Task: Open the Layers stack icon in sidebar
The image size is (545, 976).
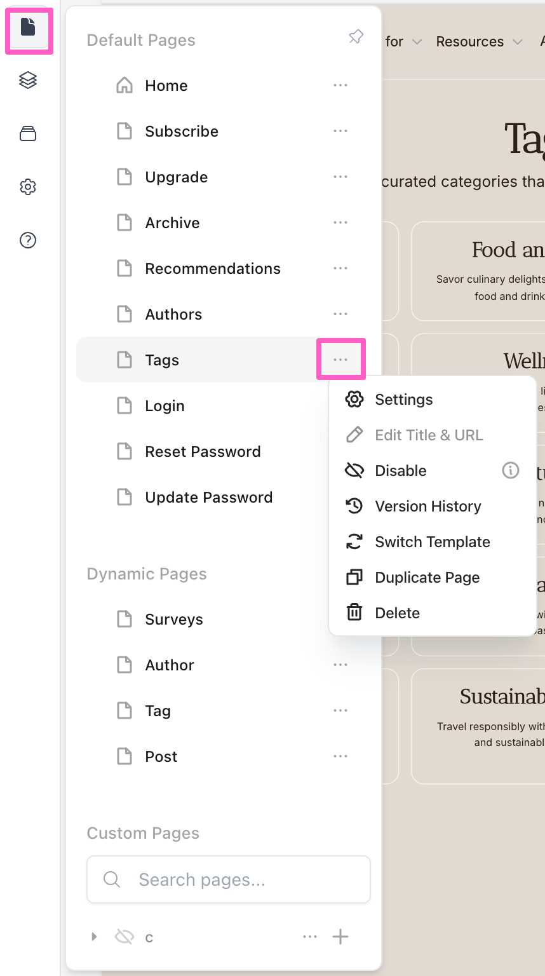Action: (28, 80)
